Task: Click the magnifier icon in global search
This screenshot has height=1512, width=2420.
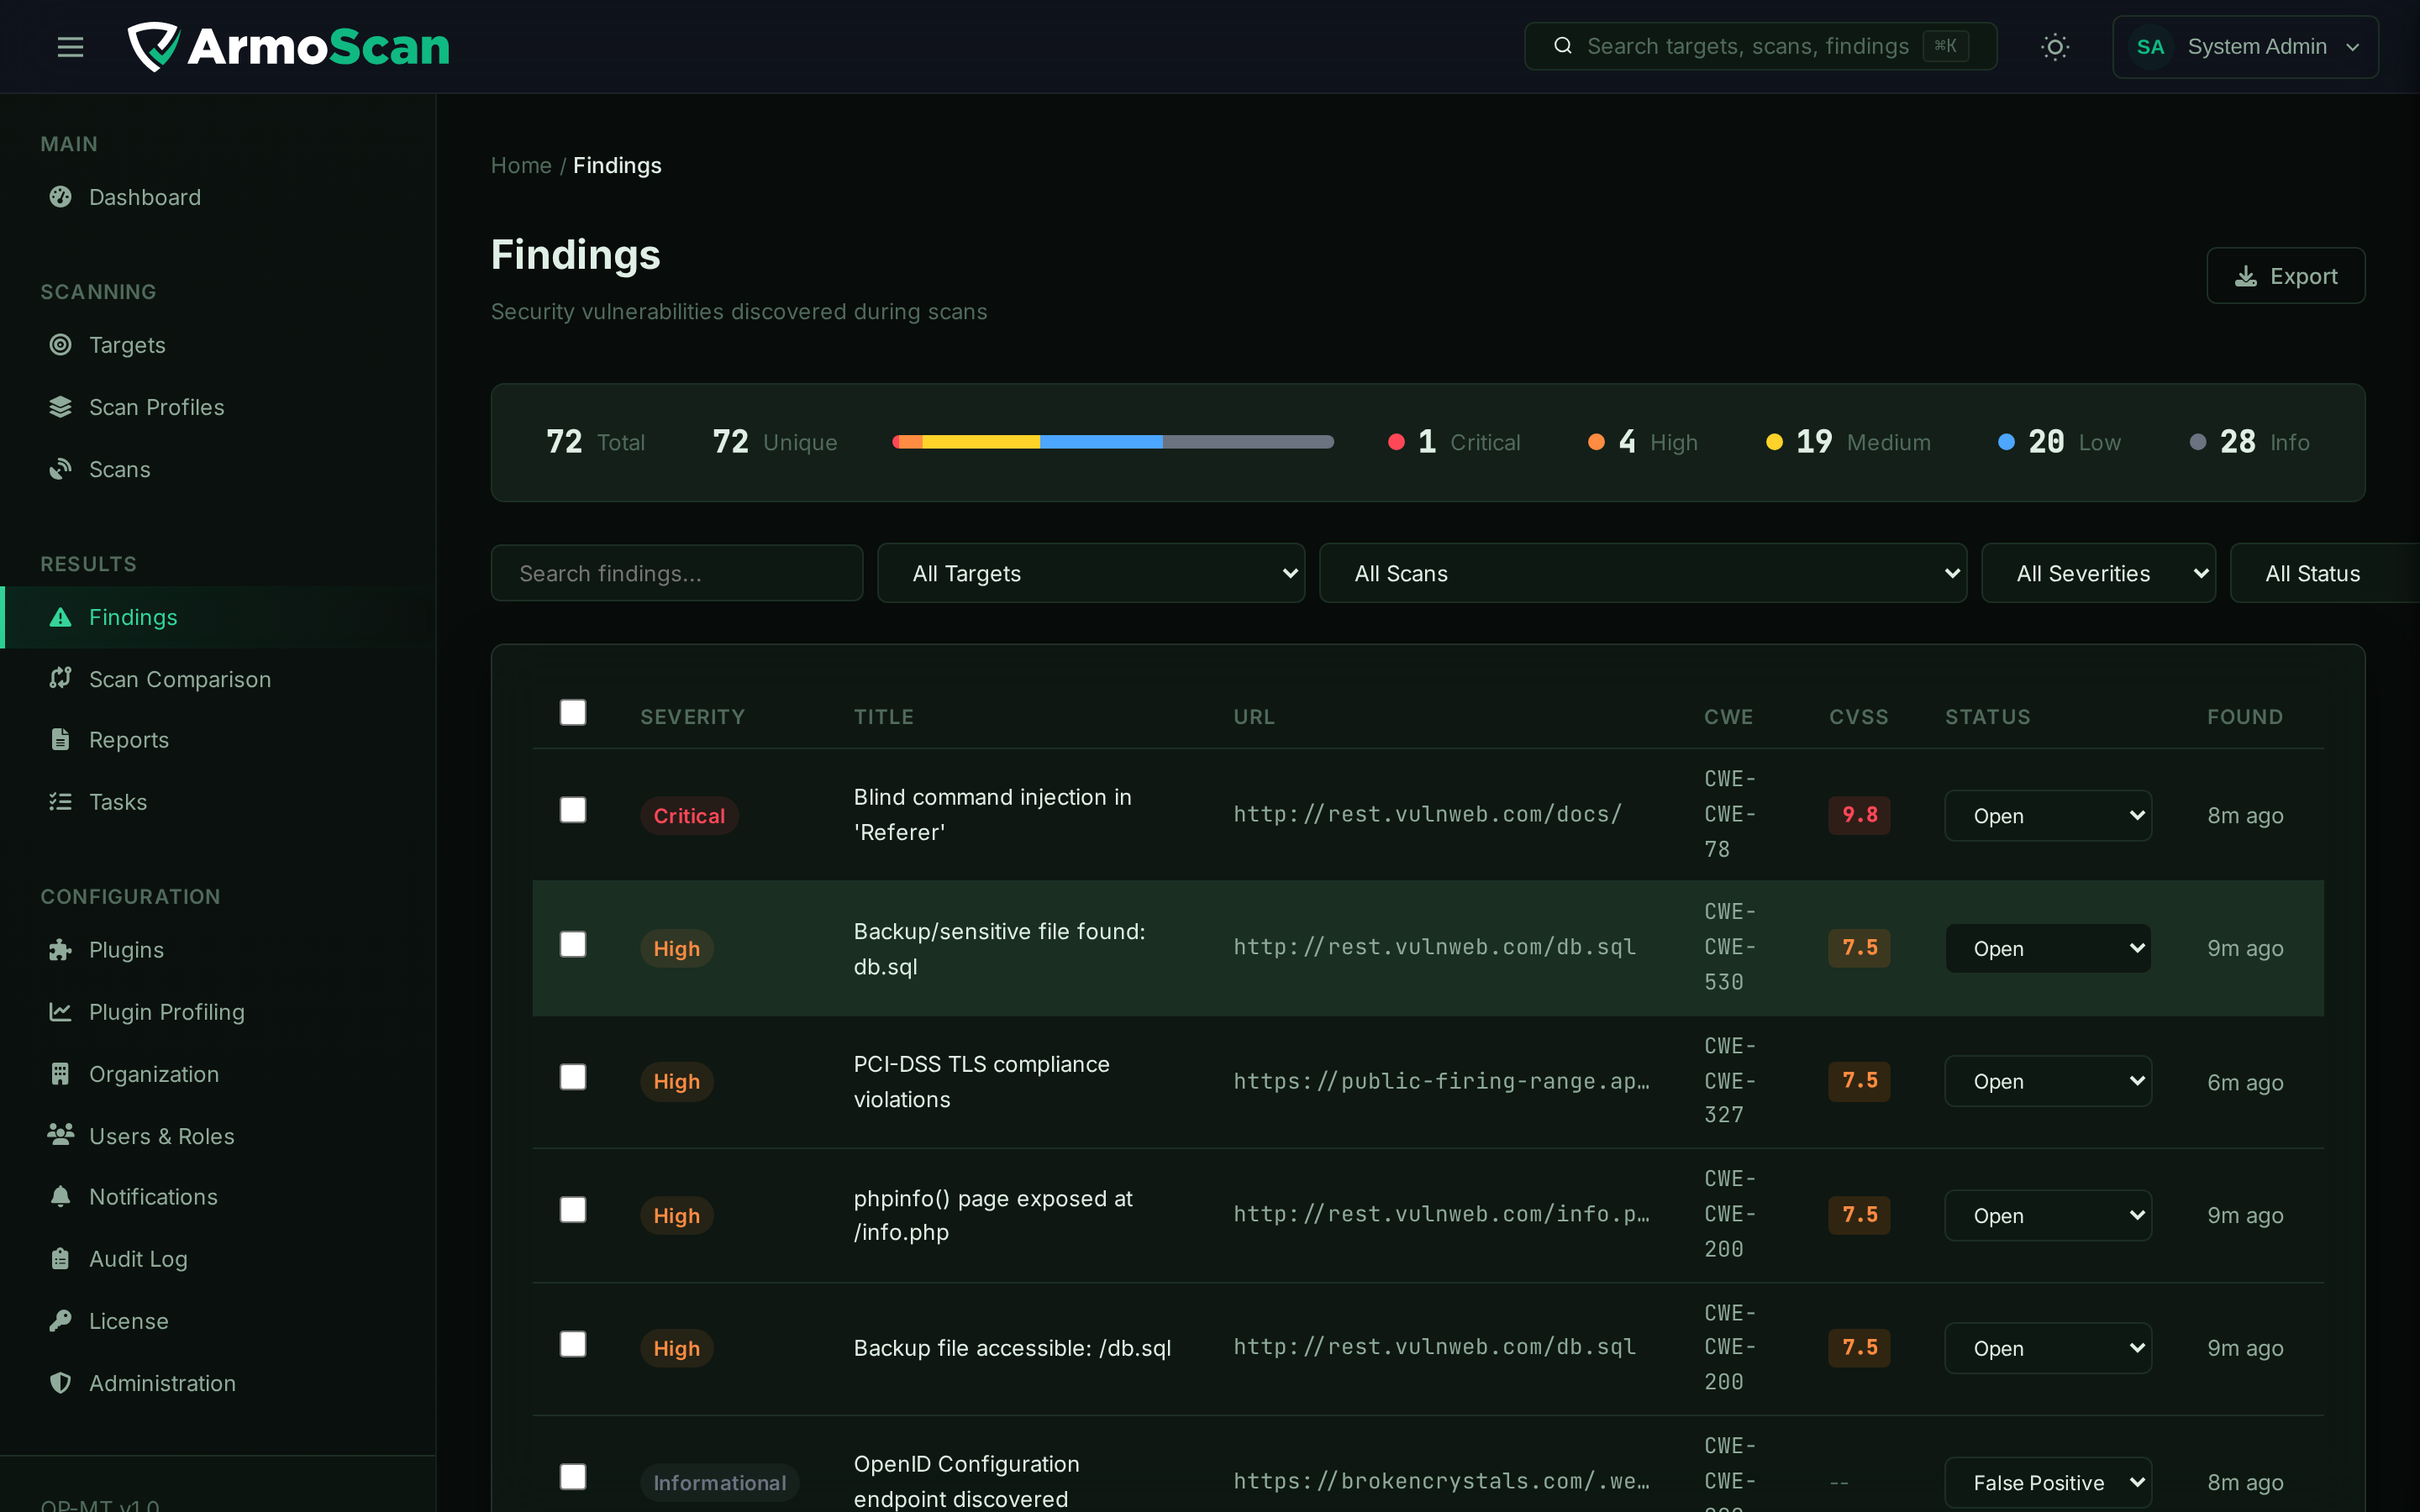Action: tap(1563, 46)
